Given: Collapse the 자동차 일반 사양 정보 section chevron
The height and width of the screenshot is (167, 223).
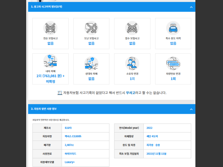Looking at the screenshot, I should 191,109.
